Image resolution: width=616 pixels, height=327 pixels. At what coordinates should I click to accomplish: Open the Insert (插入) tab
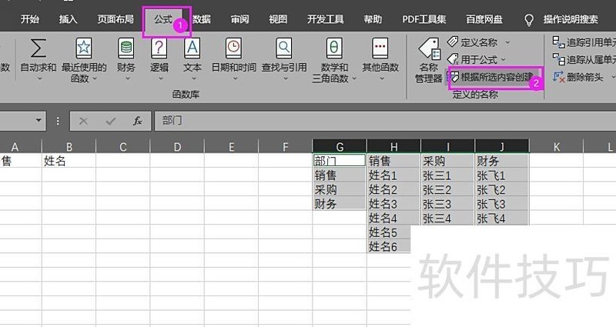[x=68, y=19]
